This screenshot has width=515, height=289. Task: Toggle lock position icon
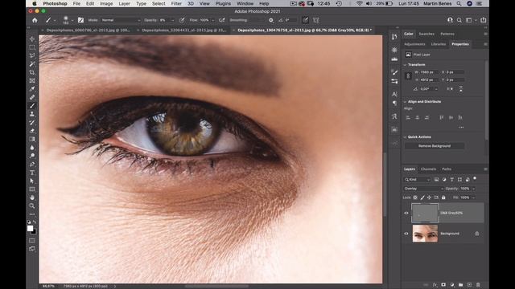point(429,197)
